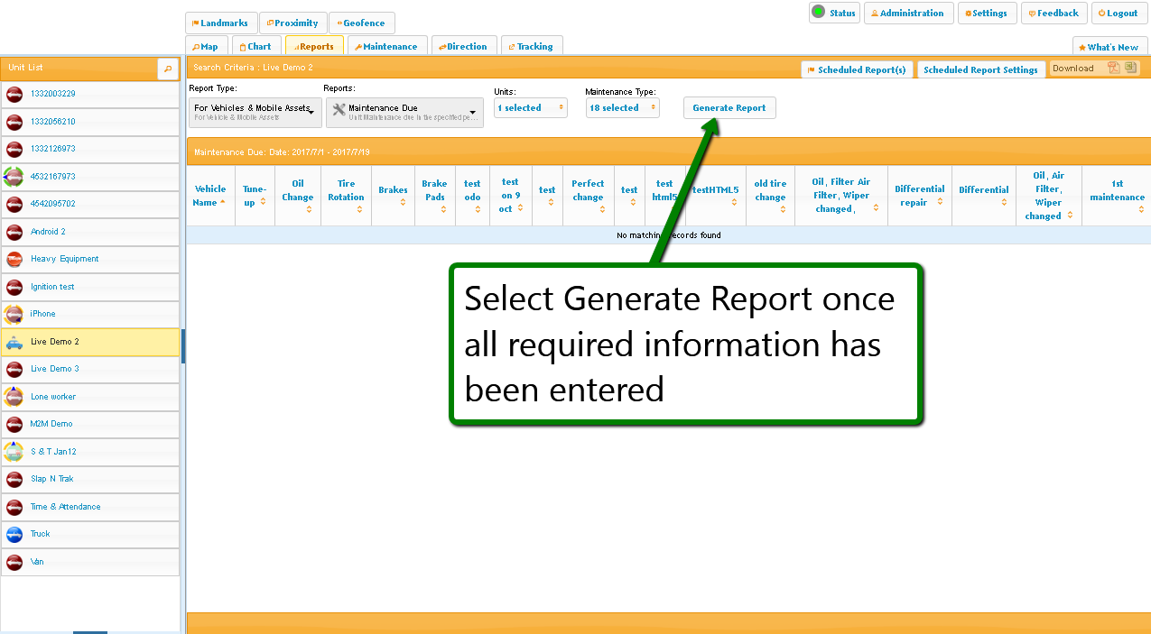Screen dimensions: 1151x634
Task: Click the Heavy Equipment unit icon
Action: click(14, 259)
